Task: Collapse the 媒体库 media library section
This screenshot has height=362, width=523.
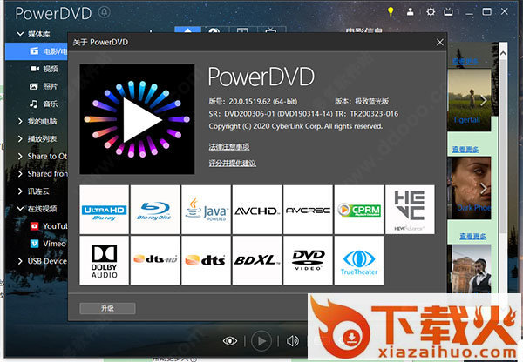Action: coord(20,34)
